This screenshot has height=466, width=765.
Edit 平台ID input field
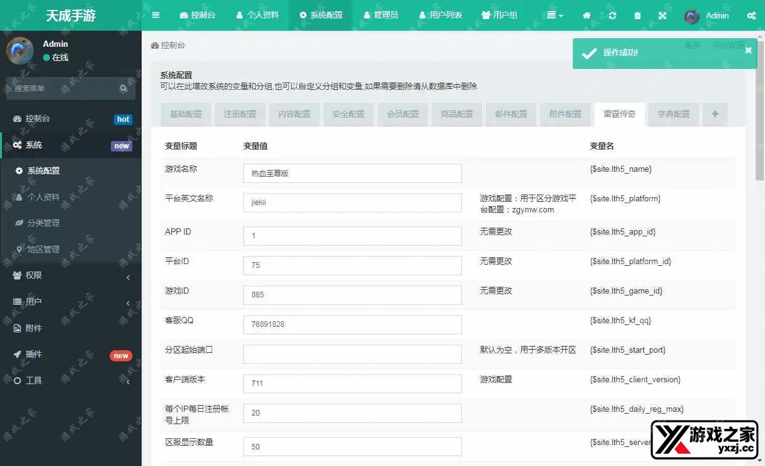pyautogui.click(x=352, y=265)
